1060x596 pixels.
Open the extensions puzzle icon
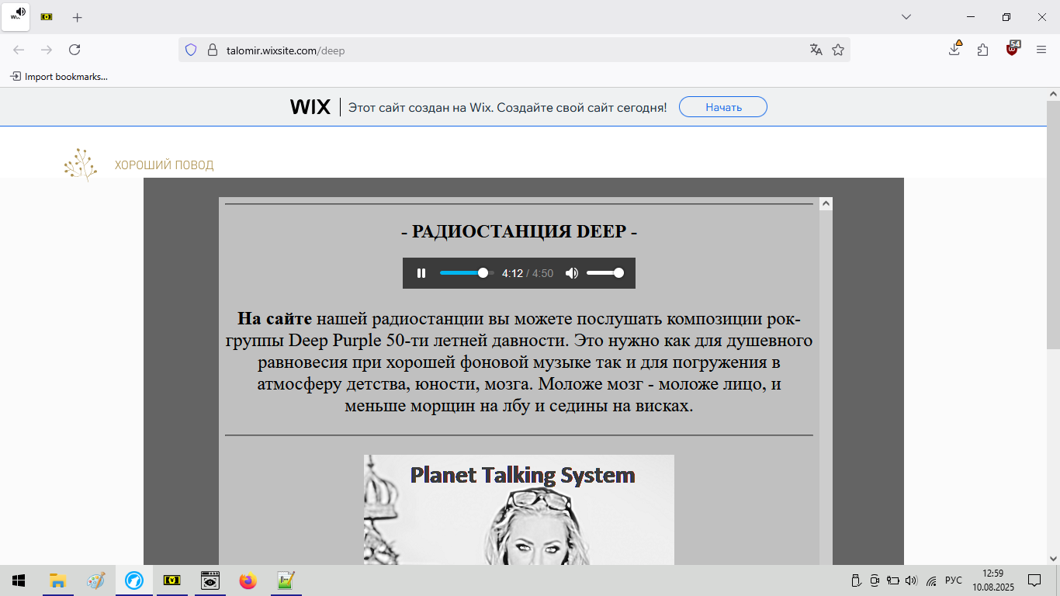click(983, 50)
